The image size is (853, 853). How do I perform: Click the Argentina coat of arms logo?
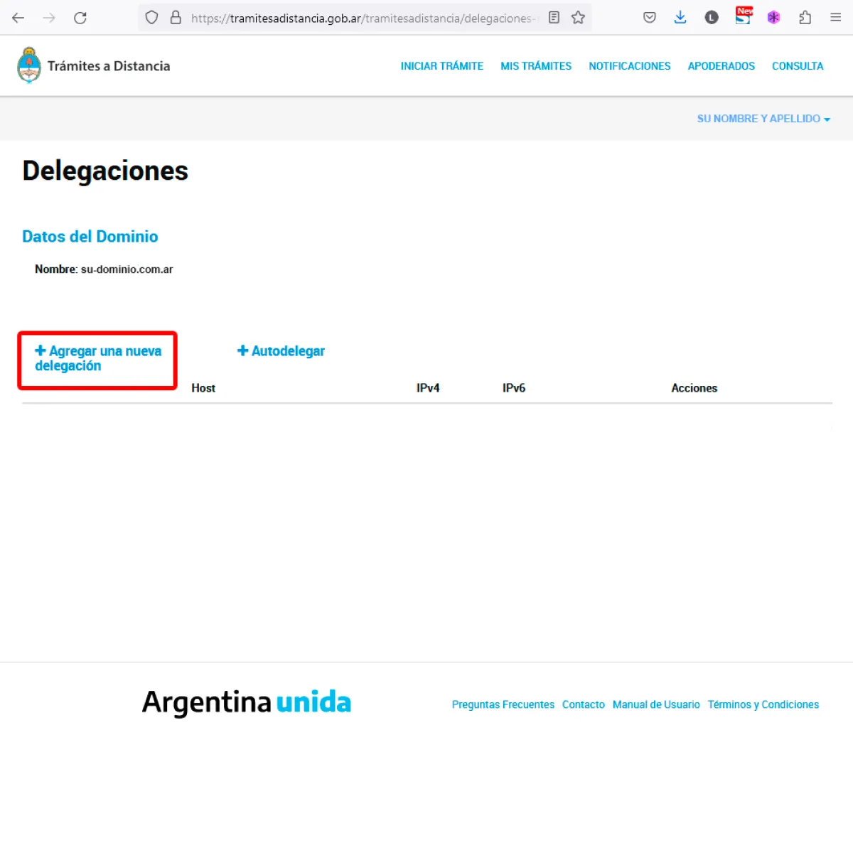29,65
